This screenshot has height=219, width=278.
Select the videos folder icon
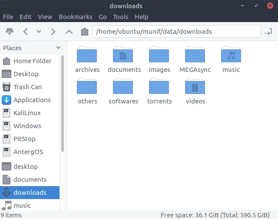[195, 87]
